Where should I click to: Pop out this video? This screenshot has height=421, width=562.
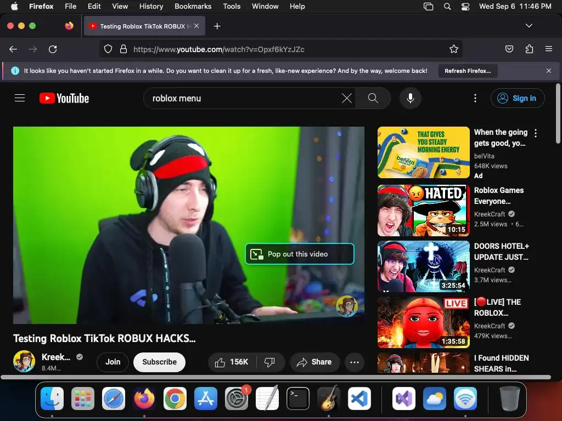(300, 254)
